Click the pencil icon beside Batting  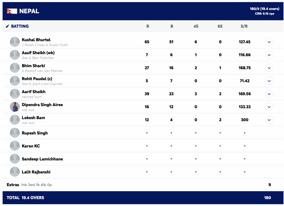coord(7,26)
